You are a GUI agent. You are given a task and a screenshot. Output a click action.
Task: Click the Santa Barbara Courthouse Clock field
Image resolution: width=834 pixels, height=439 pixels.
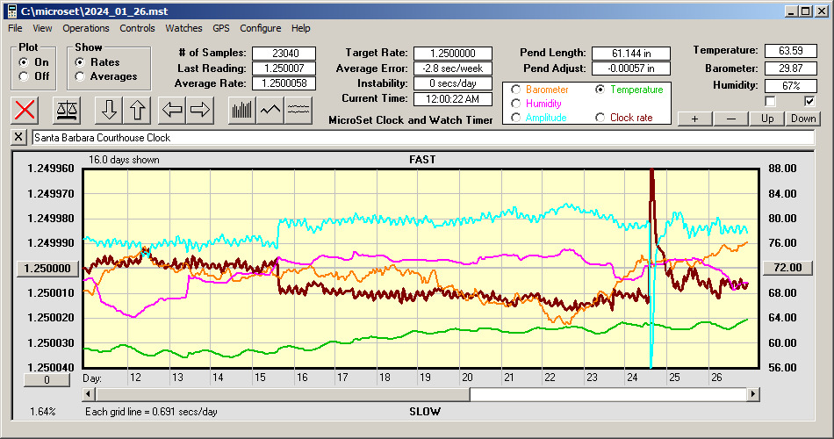tap(421, 138)
